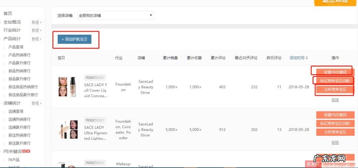The image size is (358, 168).
Task: Open 教程 tutorial next to 产品统计
Action: 37,39
